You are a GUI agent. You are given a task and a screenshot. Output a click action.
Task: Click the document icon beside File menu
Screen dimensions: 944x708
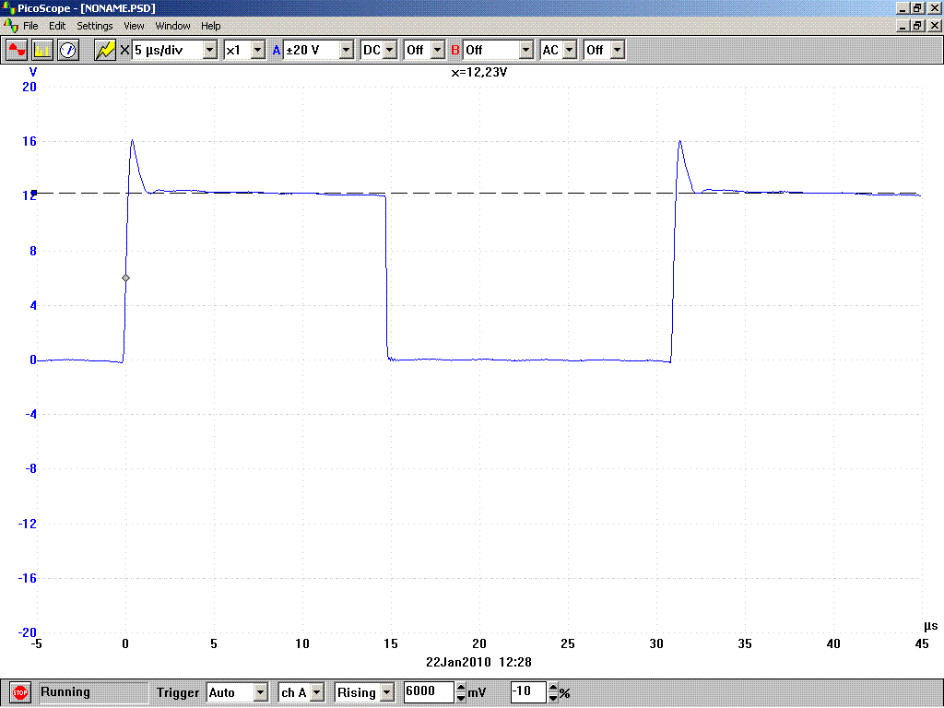[11, 26]
